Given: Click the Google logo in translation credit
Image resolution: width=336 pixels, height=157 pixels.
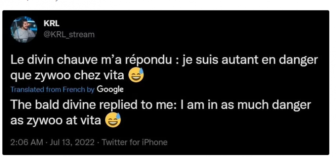Looking at the screenshot, I should (x=110, y=89).
